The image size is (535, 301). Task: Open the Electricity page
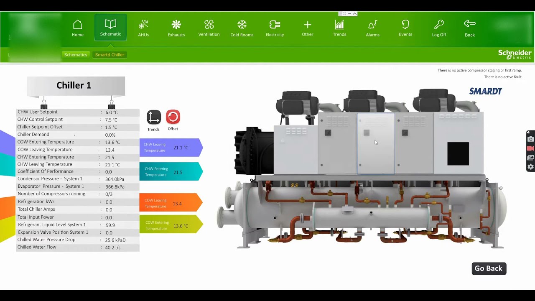pyautogui.click(x=275, y=28)
